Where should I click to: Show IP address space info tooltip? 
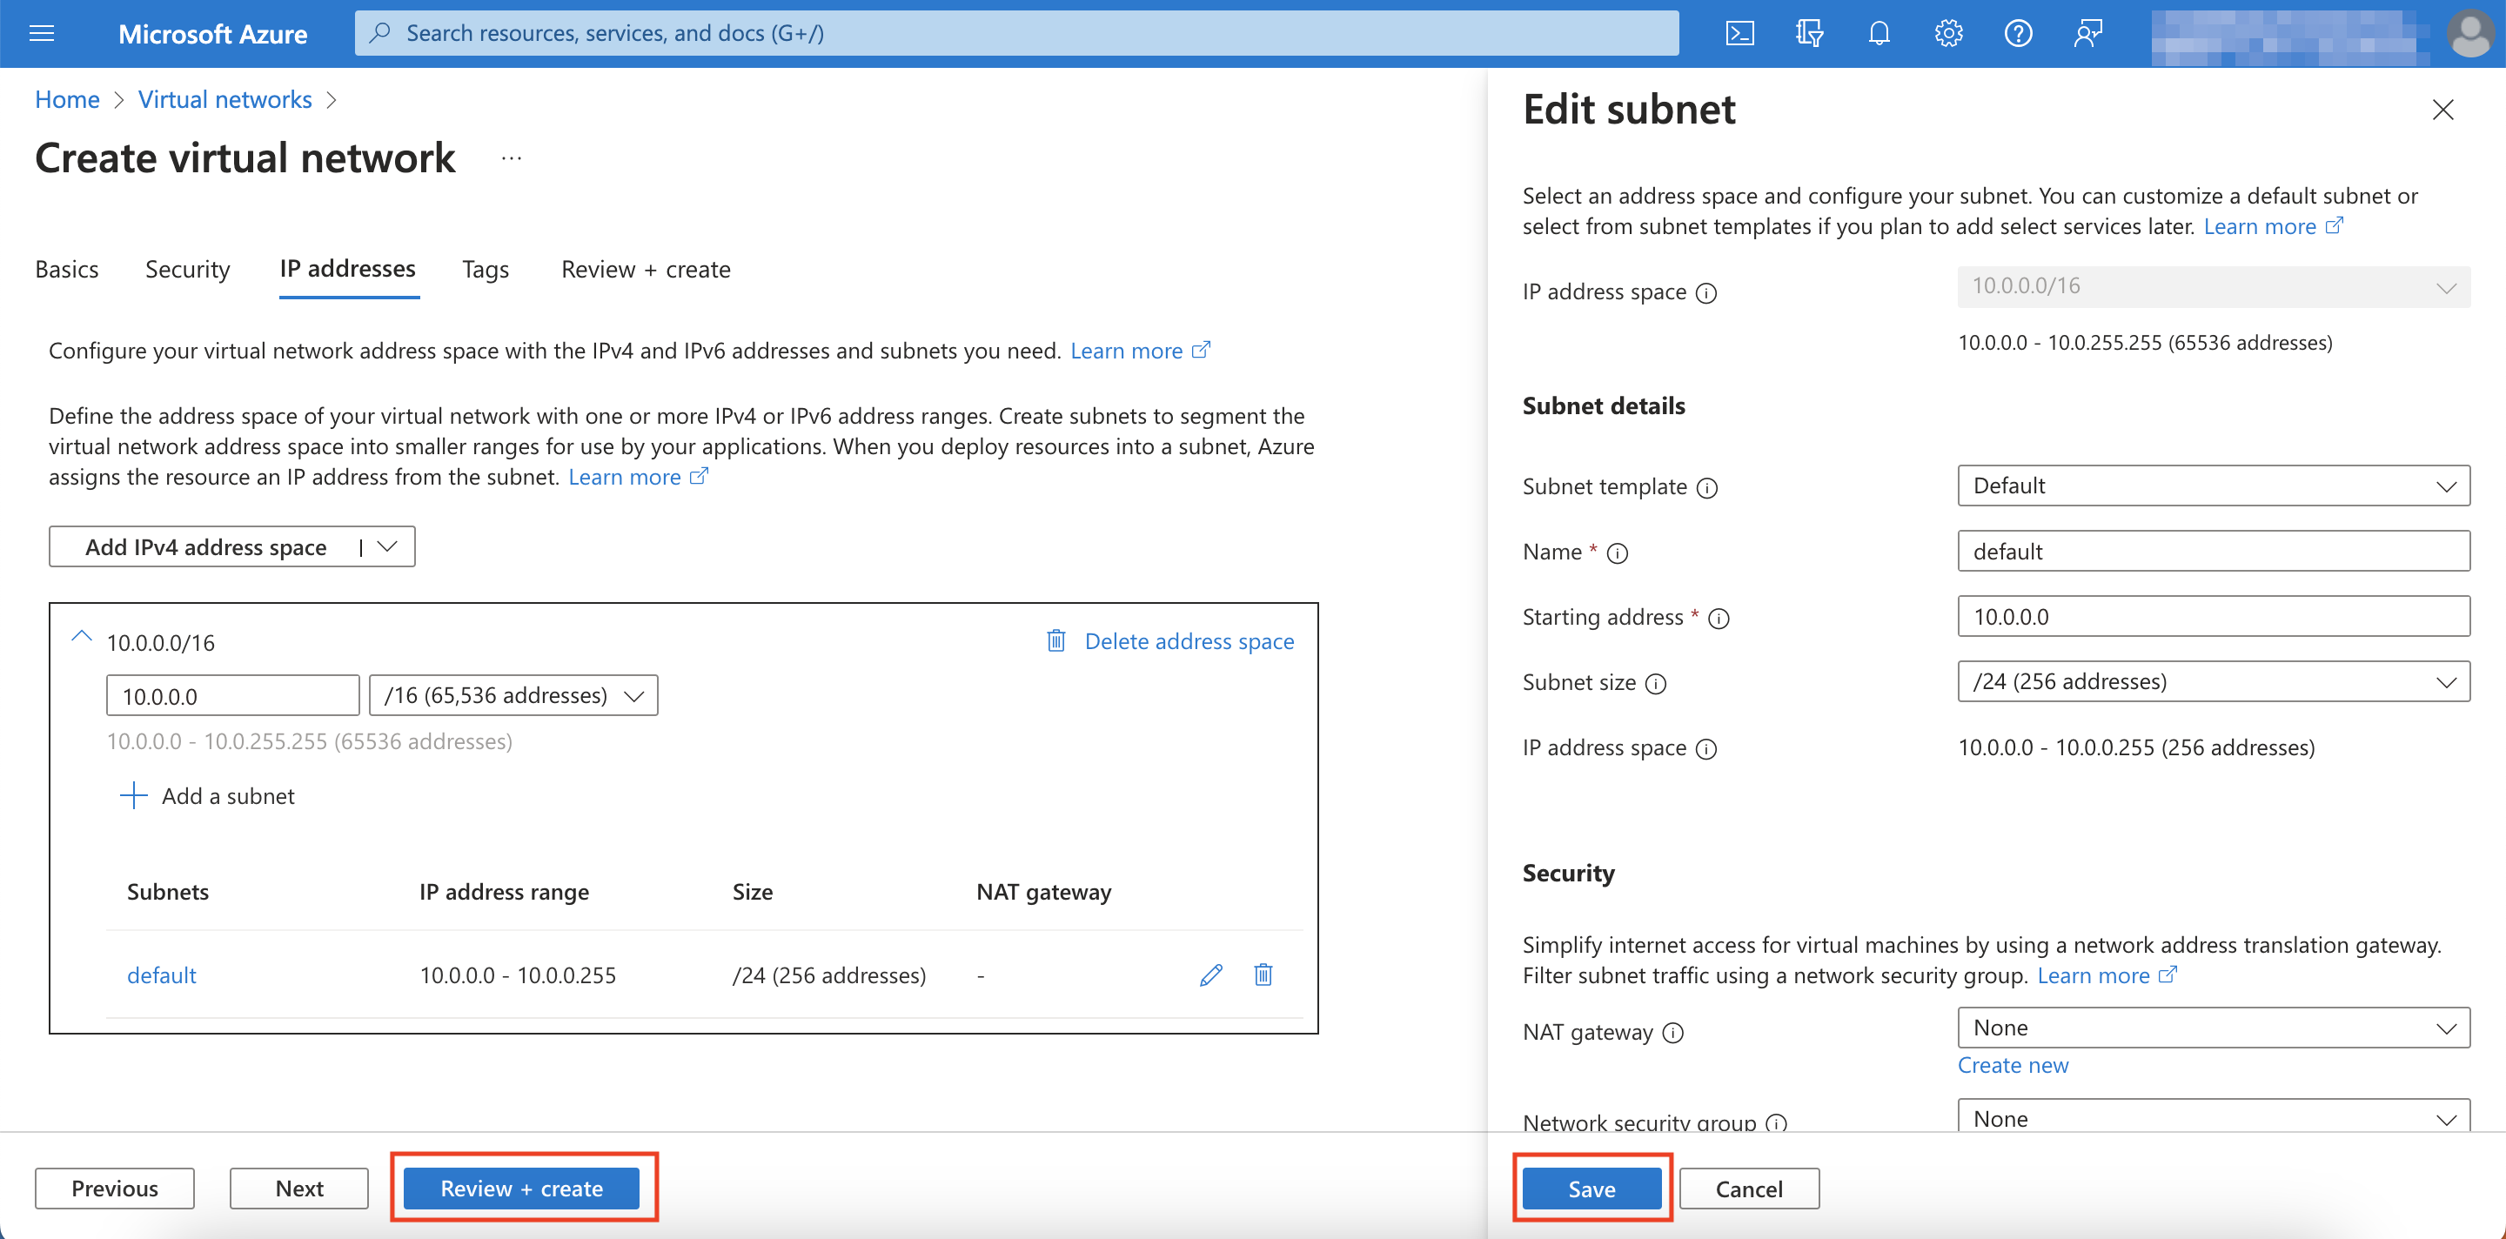coord(1707,292)
